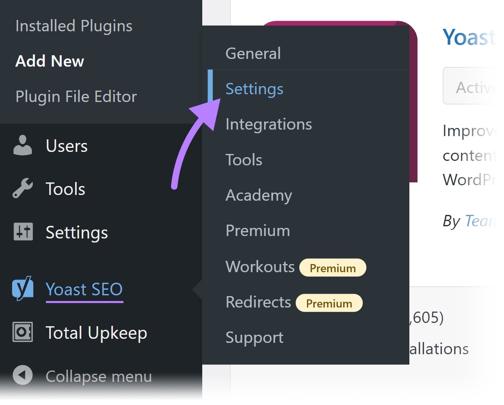
Task: Click the Users person icon
Action: [x=22, y=145]
